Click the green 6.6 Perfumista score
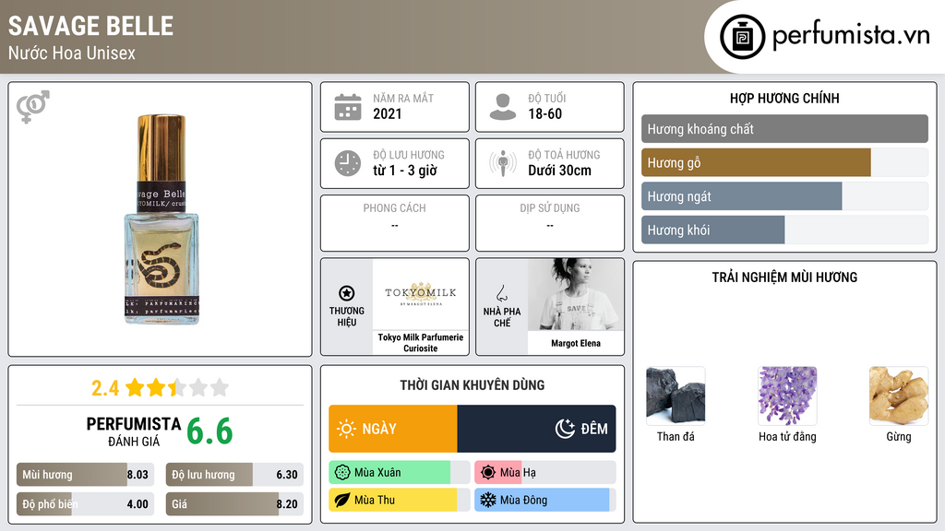945x531 pixels. click(x=209, y=431)
